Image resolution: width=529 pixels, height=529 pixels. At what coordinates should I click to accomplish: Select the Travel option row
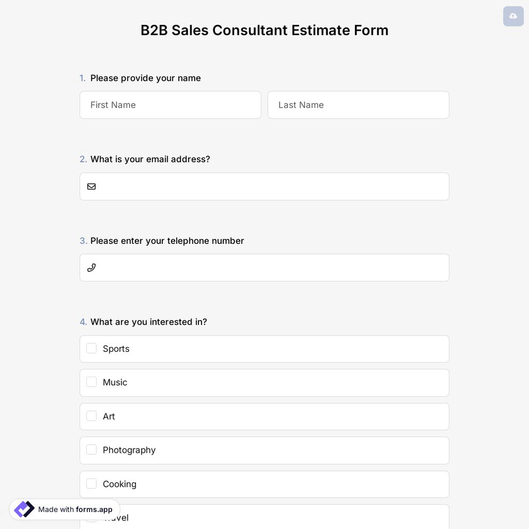264,517
